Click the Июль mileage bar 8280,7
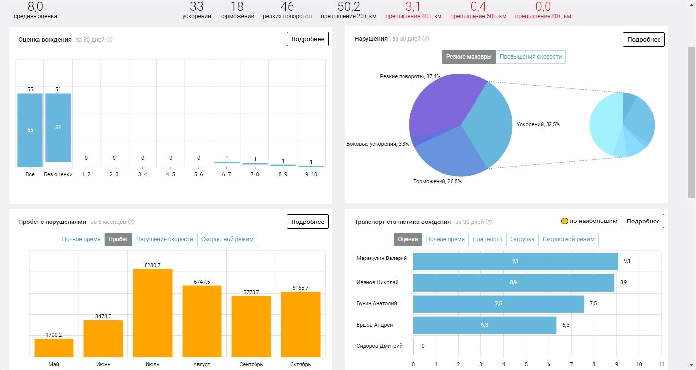 (x=152, y=313)
